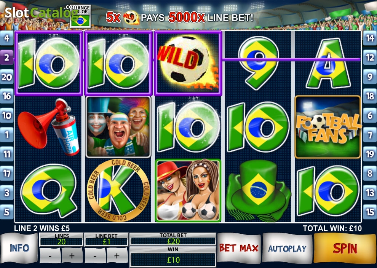Image resolution: width=377 pixels, height=268 pixels.
Task: Click the green Brazil top hat symbol
Action: (x=258, y=190)
